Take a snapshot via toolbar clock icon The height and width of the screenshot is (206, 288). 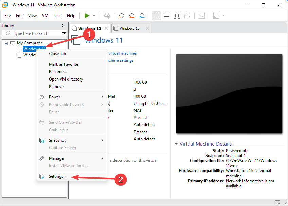(x=121, y=16)
